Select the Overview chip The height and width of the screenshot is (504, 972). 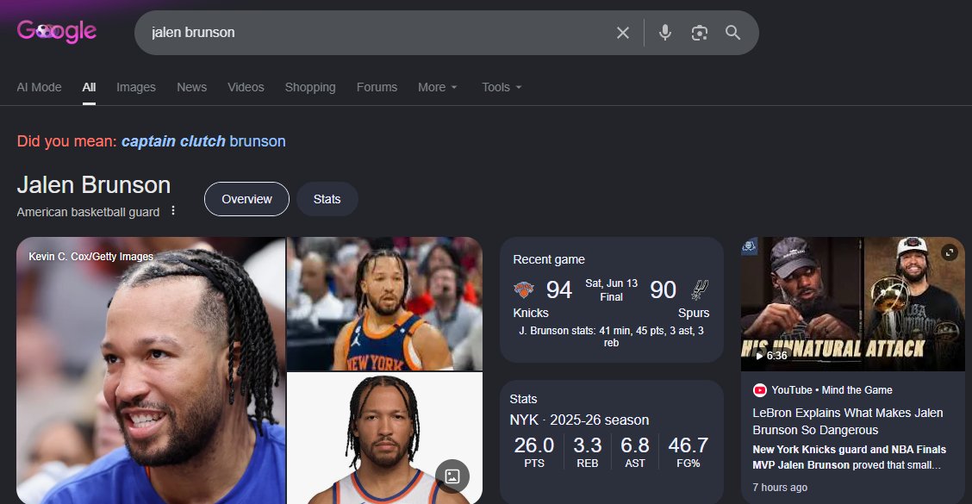[x=246, y=199]
